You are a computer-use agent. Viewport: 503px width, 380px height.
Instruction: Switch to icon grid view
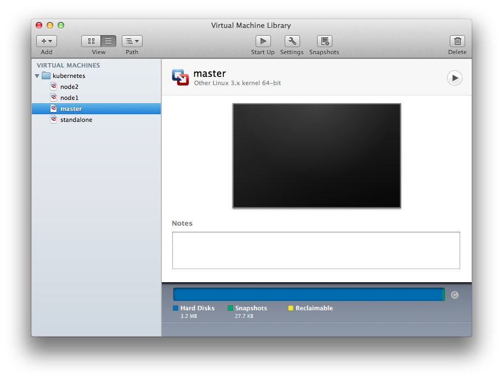tap(91, 41)
